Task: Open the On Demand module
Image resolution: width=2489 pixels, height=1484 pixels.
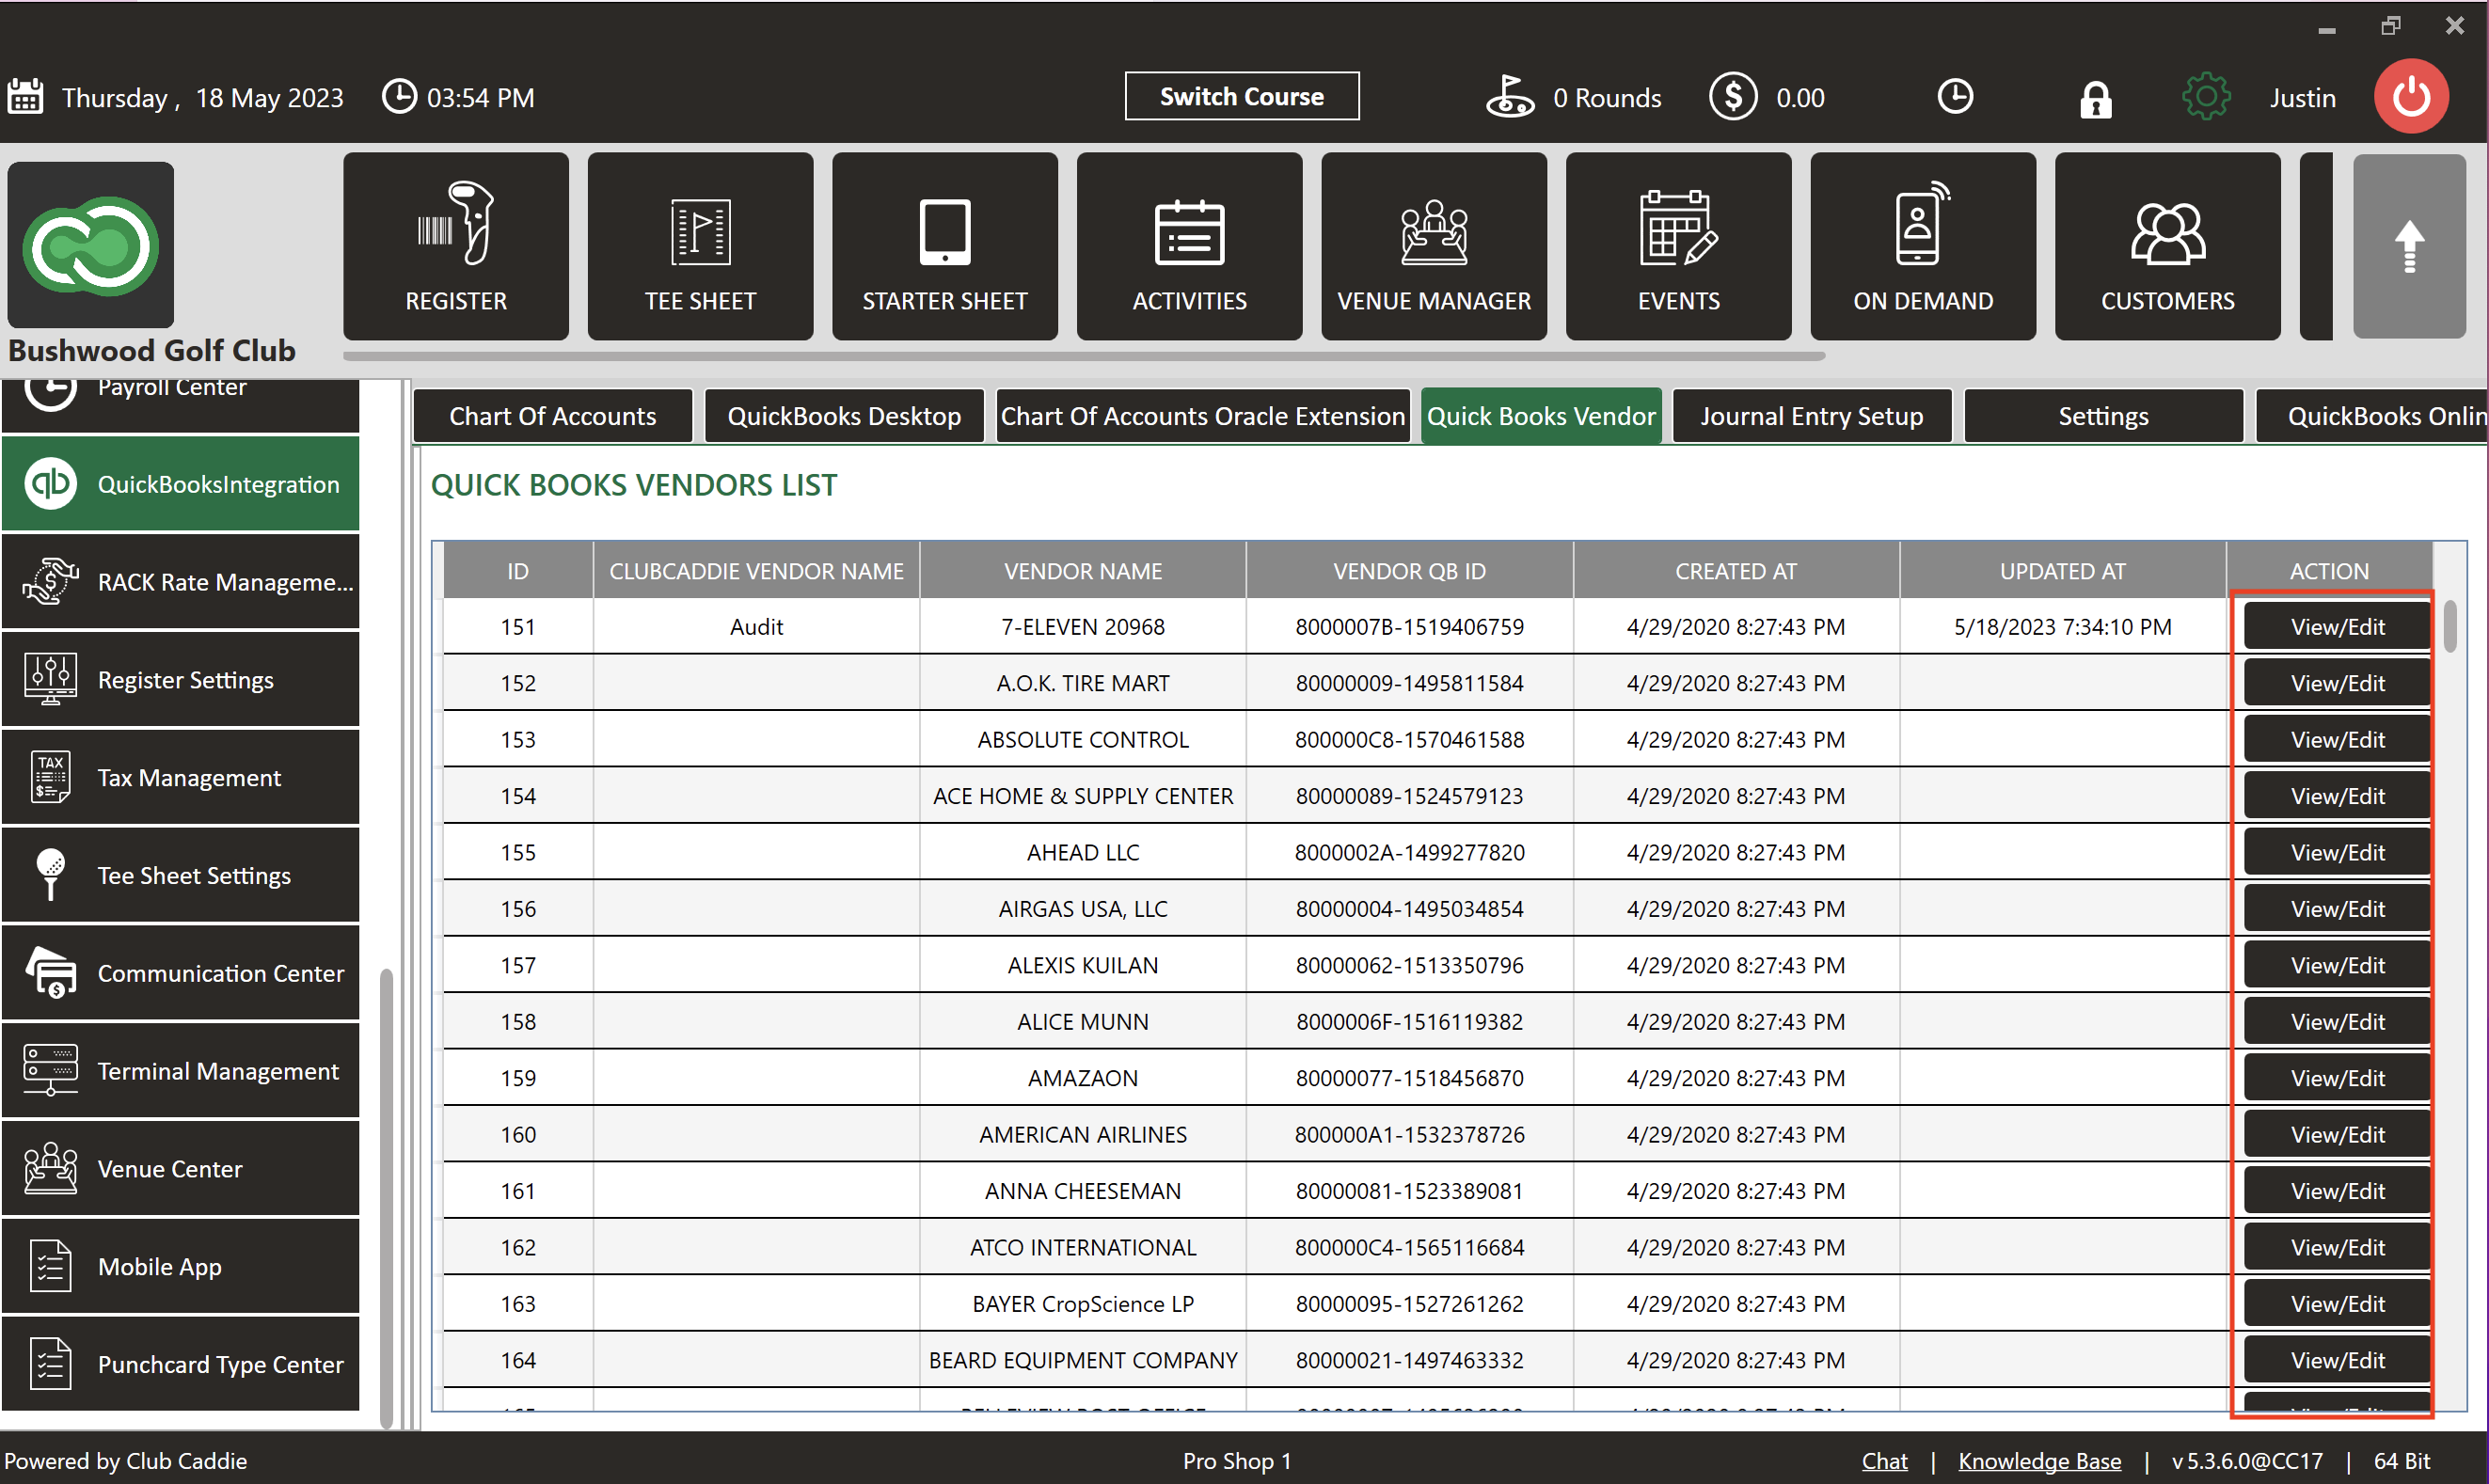Action: pos(1923,246)
